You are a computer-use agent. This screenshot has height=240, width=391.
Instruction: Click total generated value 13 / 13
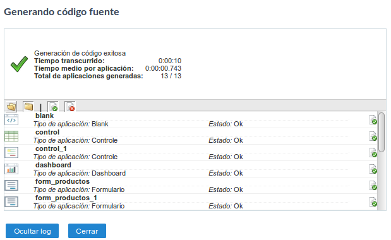tap(171, 76)
